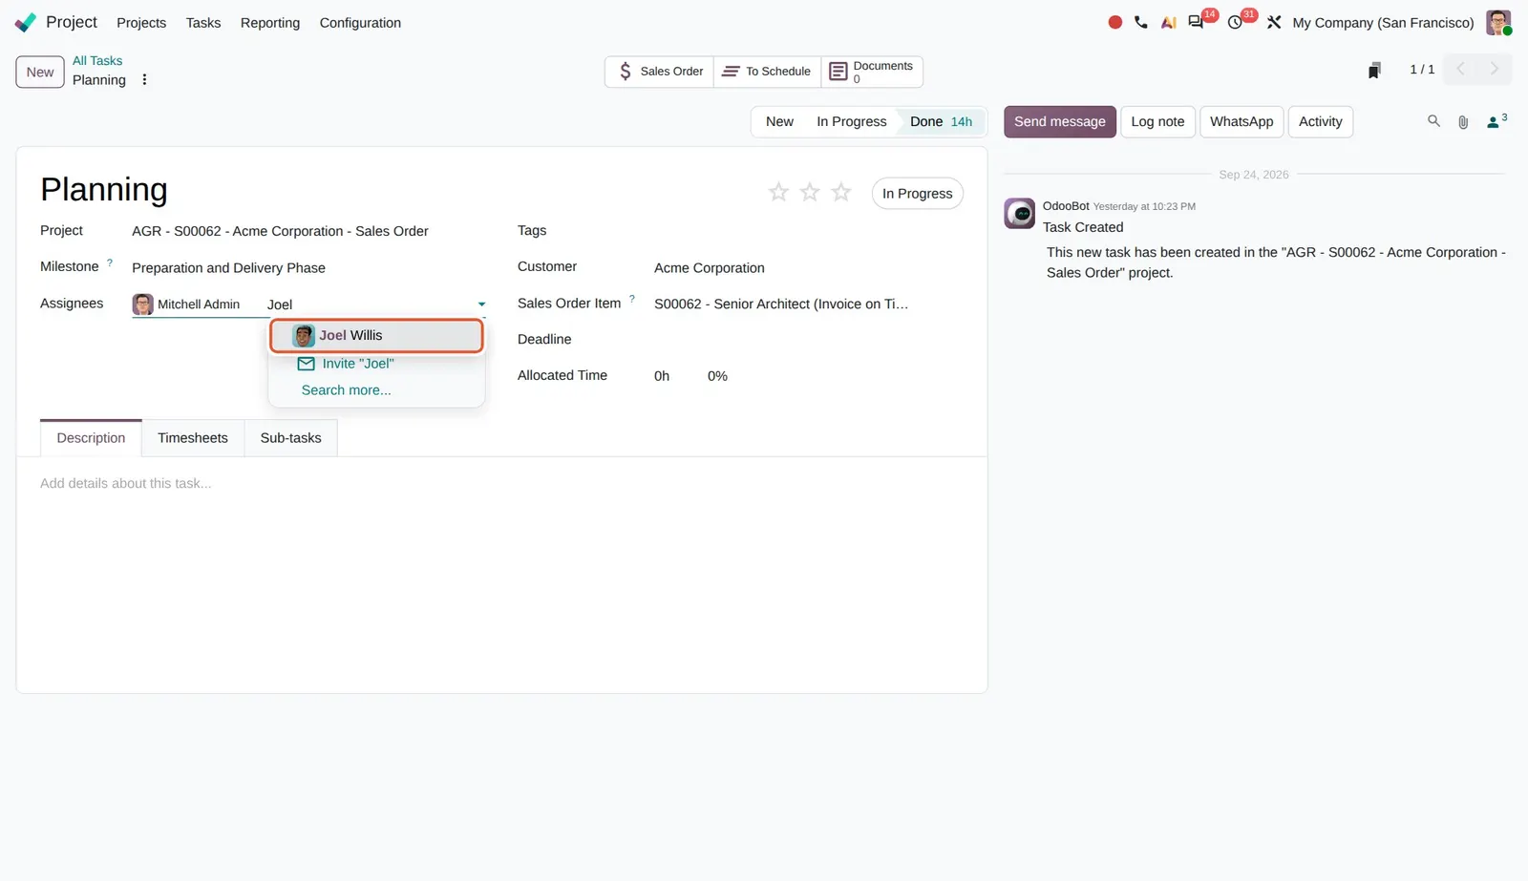Switch to the Sub-tasks tab
This screenshot has width=1528, height=881.
click(x=290, y=438)
